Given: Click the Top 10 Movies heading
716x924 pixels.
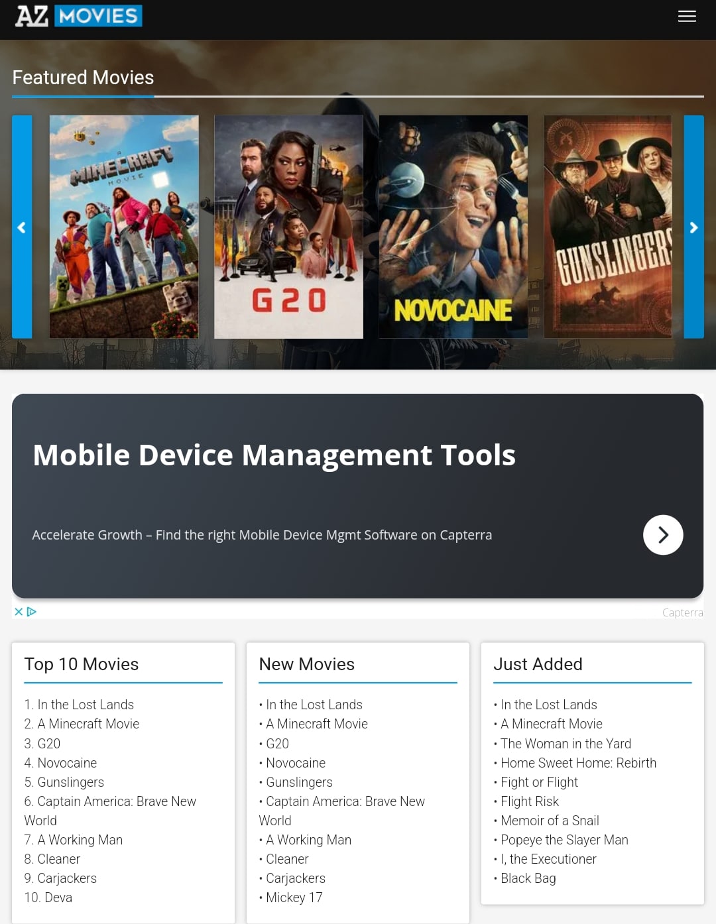Looking at the screenshot, I should (x=82, y=664).
